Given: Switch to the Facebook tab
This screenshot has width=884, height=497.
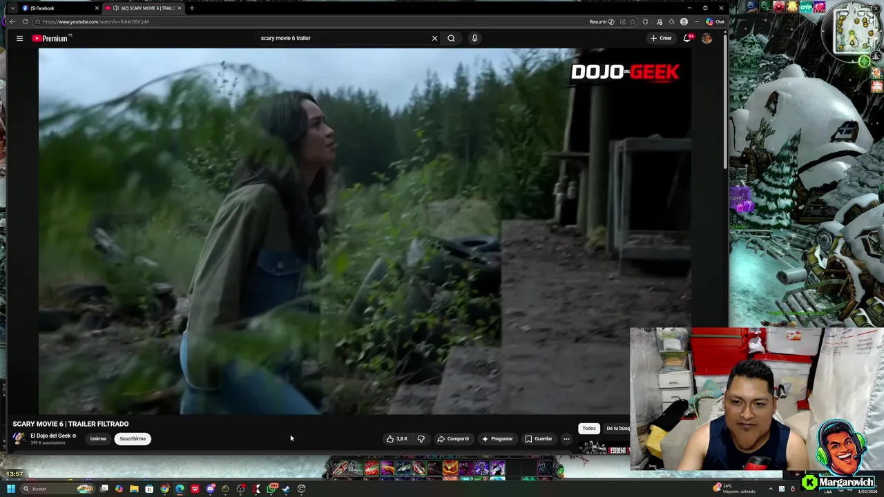Looking at the screenshot, I should 59,8.
